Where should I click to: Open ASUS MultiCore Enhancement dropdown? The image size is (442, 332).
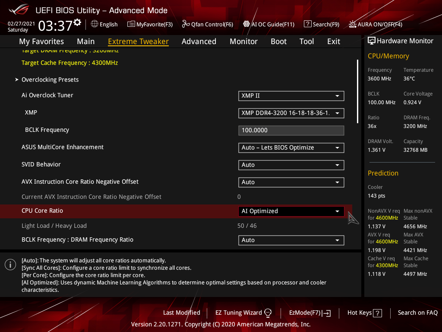[291, 148]
